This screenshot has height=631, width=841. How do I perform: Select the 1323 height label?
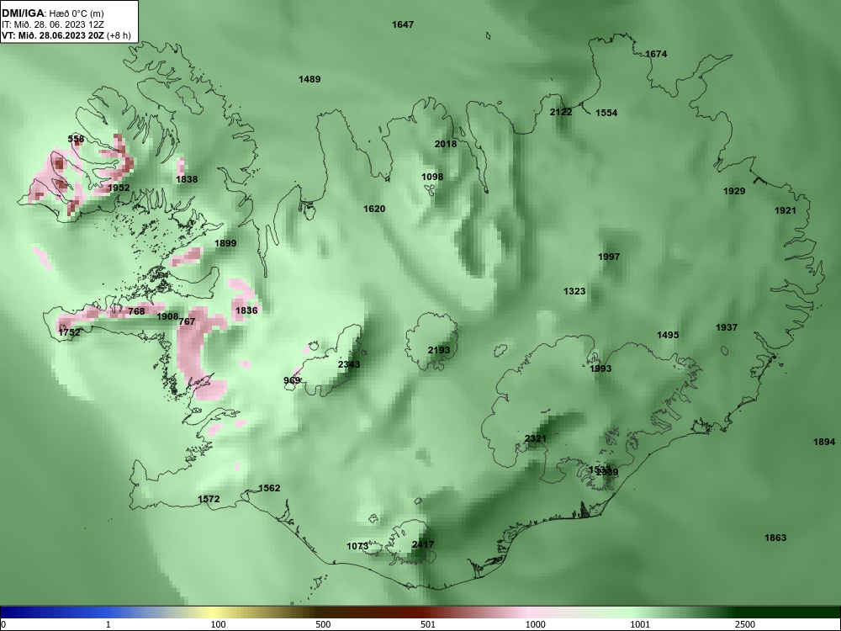(x=574, y=291)
